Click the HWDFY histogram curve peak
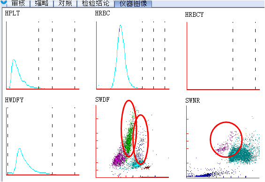Image resolution: width=265 pixels, height=182 pixels. point(20,149)
